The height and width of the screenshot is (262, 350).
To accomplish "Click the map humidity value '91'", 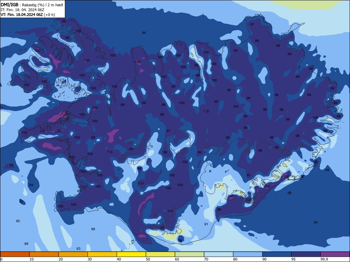I will 206,224.
